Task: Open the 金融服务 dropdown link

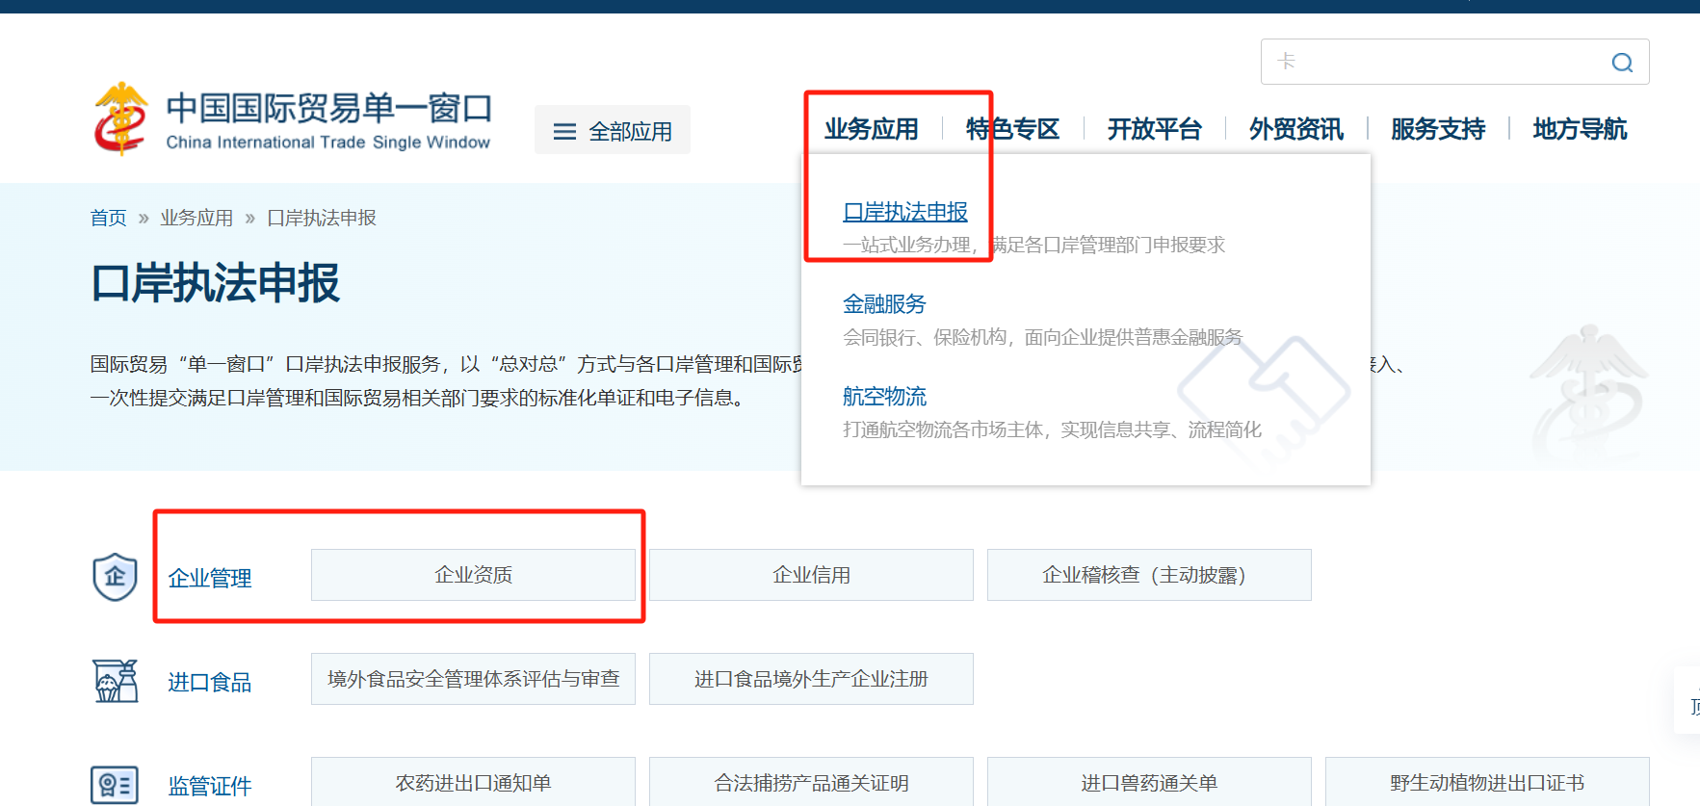Action: pos(883,304)
